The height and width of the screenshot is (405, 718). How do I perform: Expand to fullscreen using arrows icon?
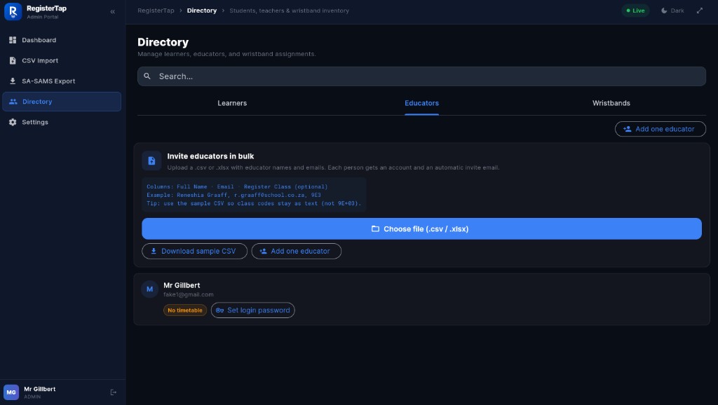(x=700, y=11)
